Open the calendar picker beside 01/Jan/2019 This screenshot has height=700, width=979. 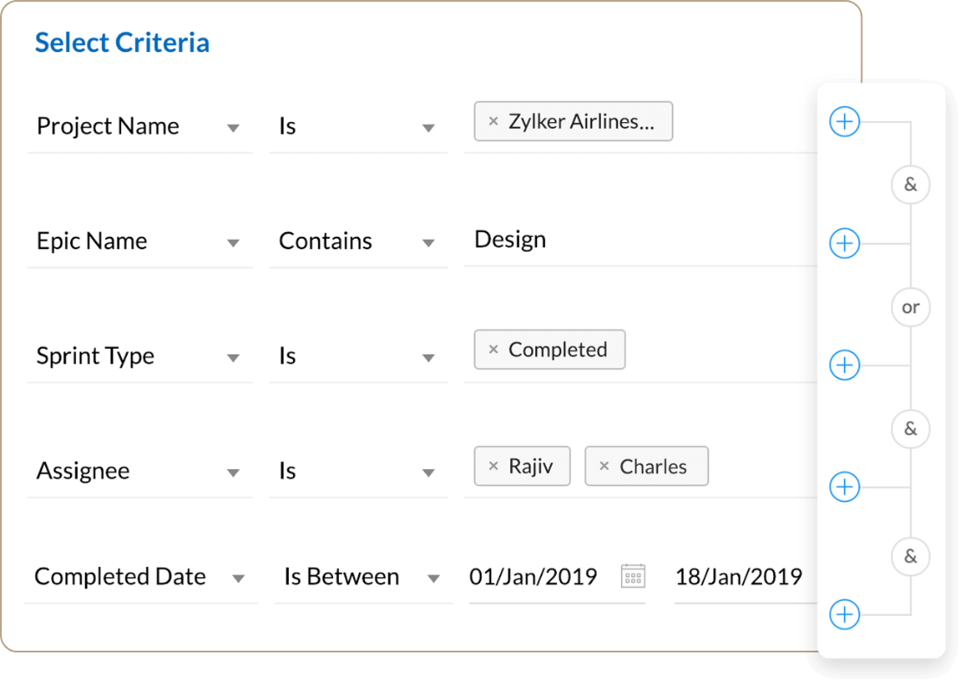click(x=632, y=575)
